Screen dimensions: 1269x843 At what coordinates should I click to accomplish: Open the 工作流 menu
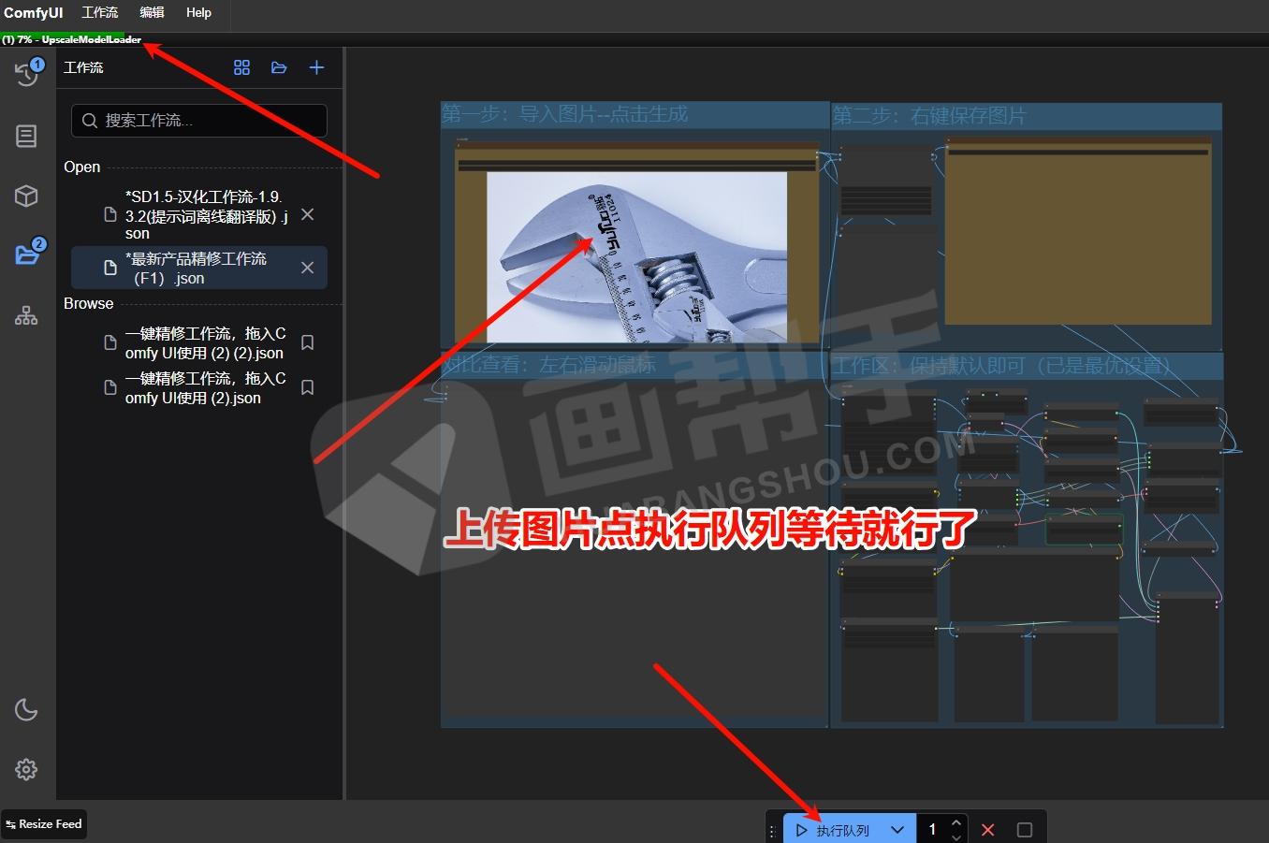(x=100, y=12)
